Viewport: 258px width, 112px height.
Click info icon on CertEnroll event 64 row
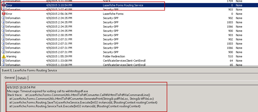[x=4, y=61]
